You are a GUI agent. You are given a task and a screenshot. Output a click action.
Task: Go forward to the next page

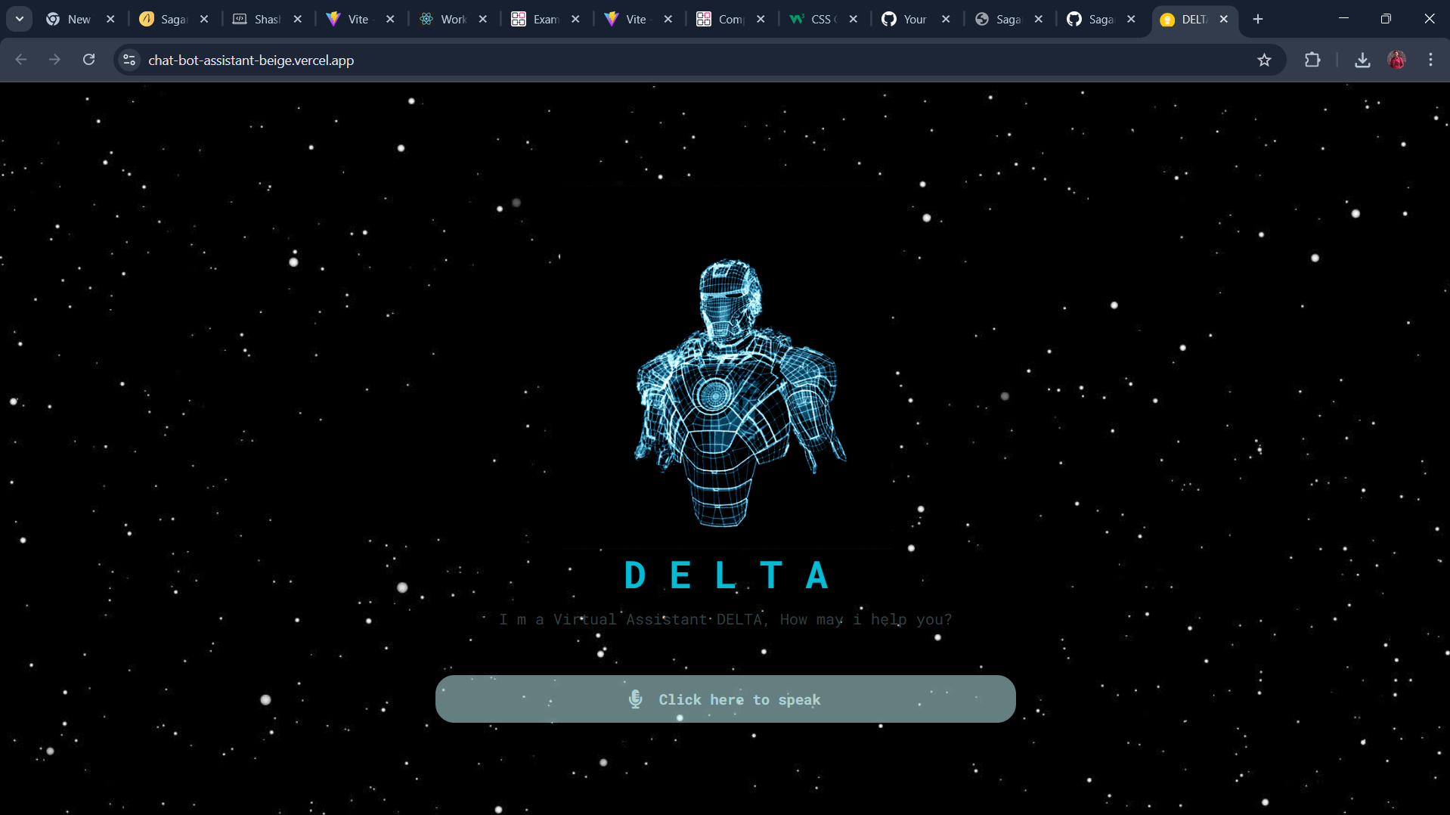tap(54, 60)
